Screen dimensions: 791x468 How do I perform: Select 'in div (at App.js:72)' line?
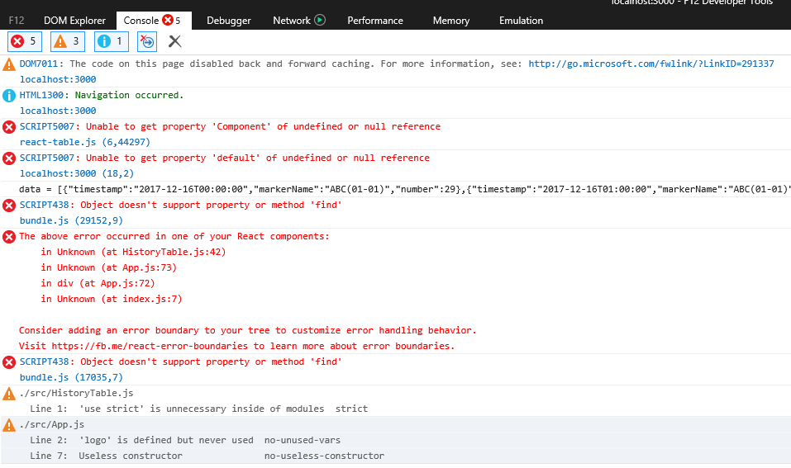click(98, 283)
